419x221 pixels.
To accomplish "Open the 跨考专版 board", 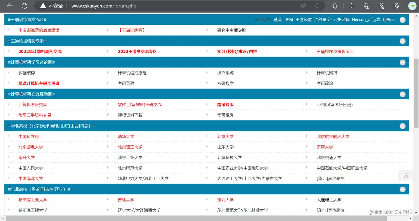I will tap(226, 105).
